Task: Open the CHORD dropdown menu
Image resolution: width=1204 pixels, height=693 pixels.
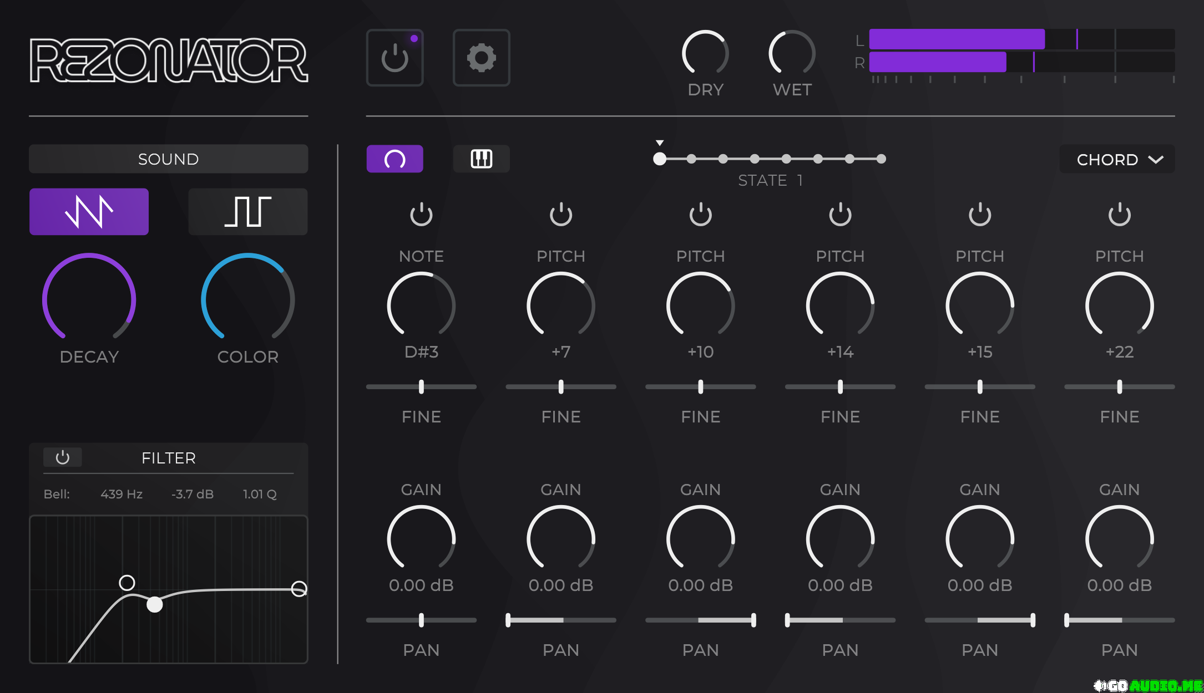Action: click(1117, 160)
